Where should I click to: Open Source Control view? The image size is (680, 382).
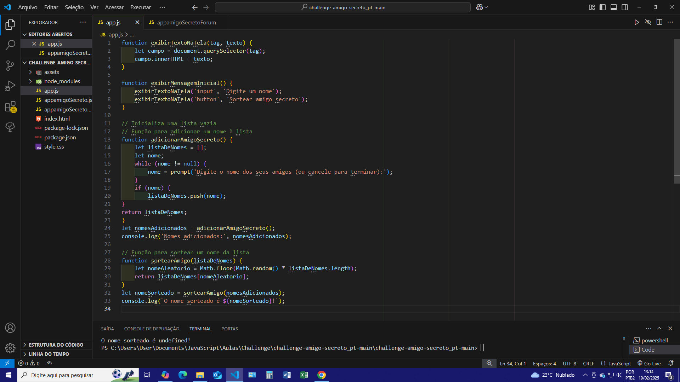[10, 65]
